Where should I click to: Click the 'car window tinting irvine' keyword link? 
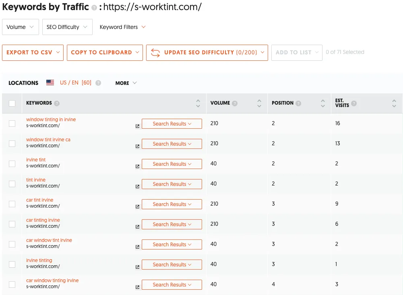click(52, 281)
